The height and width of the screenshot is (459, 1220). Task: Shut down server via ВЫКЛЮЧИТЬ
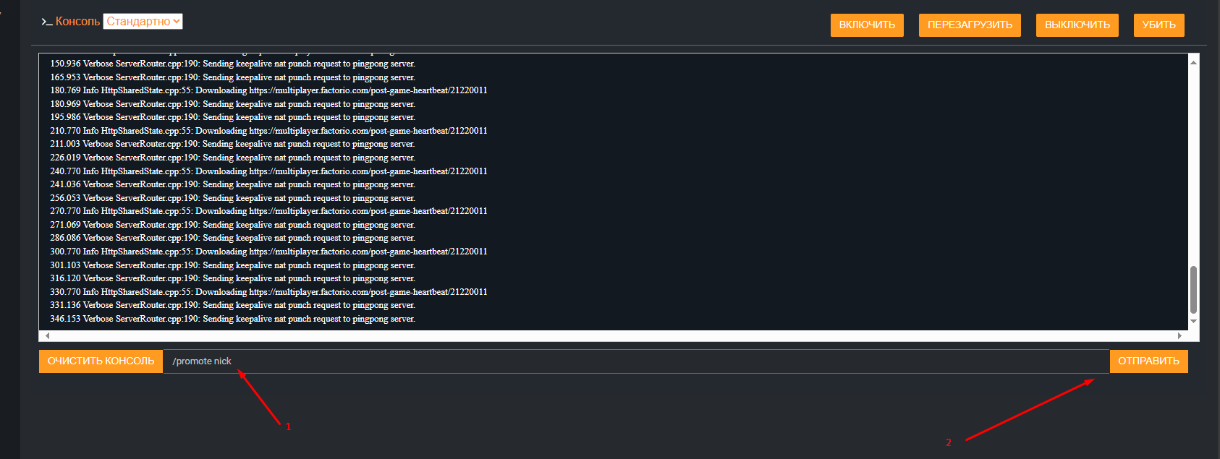pyautogui.click(x=1077, y=25)
